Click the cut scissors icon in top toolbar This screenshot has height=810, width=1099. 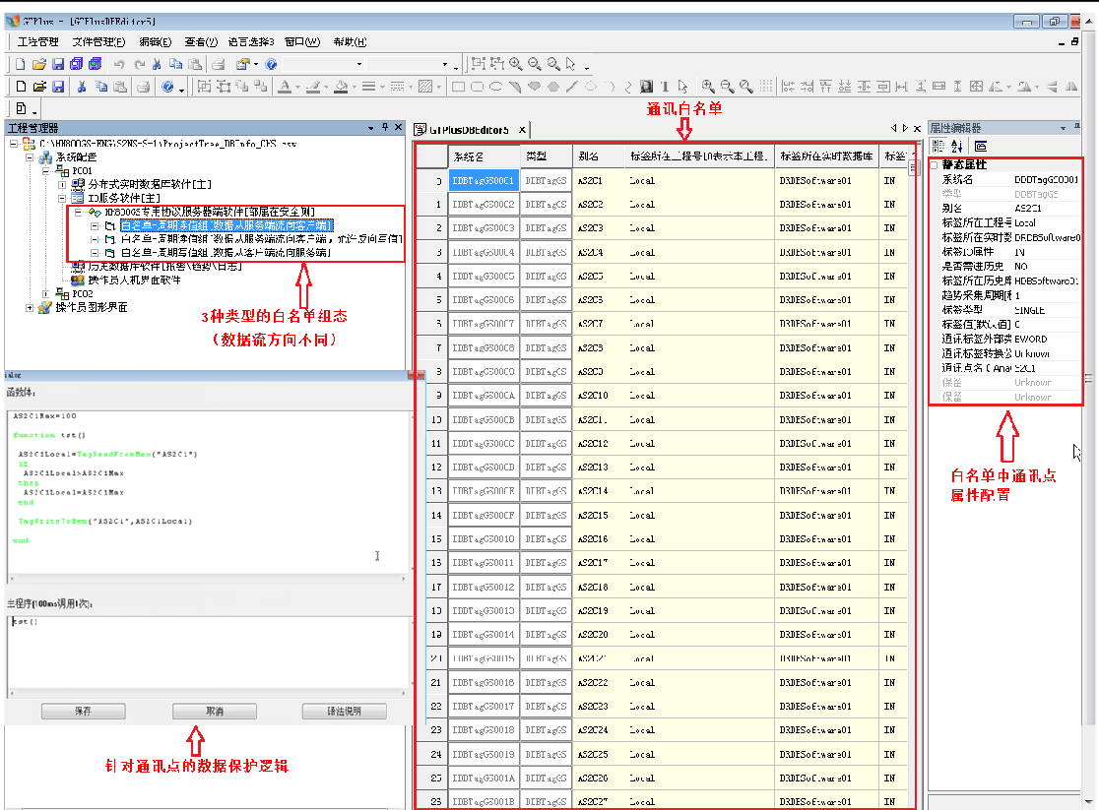point(156,64)
